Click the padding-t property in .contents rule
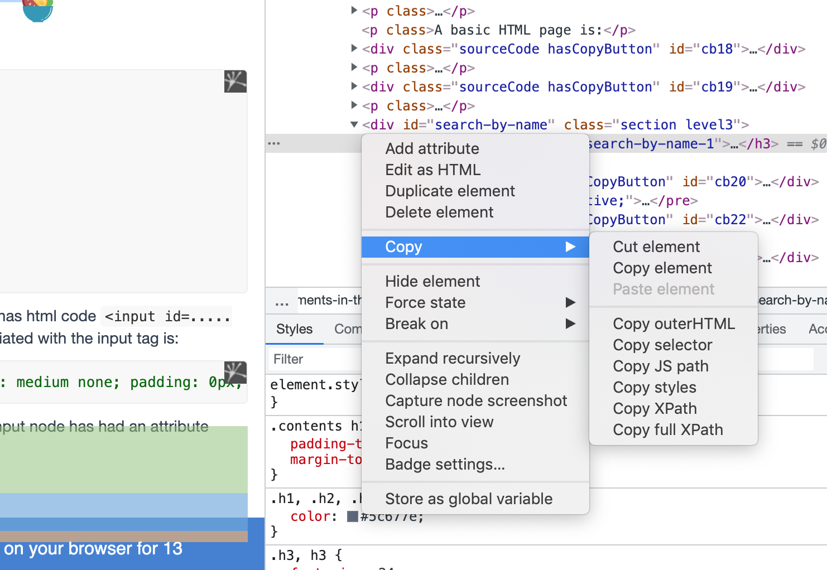Image resolution: width=827 pixels, height=570 pixels. [326, 444]
